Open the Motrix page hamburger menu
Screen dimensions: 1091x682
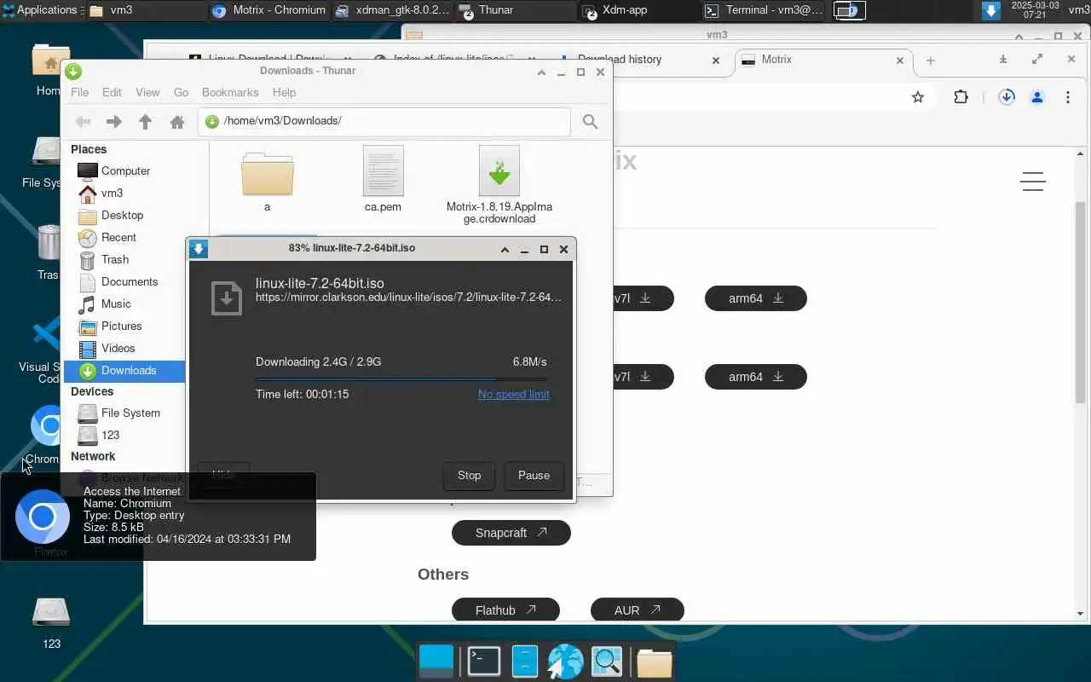click(x=1032, y=182)
